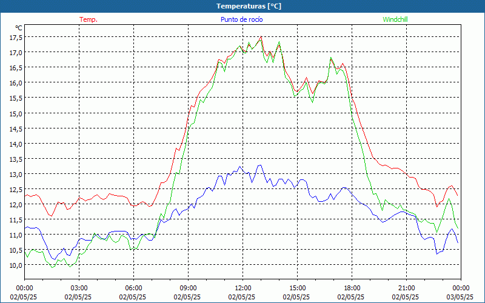The image size is (485, 303).
Task: Click the 13,0 y-axis label
Action: point(16,174)
